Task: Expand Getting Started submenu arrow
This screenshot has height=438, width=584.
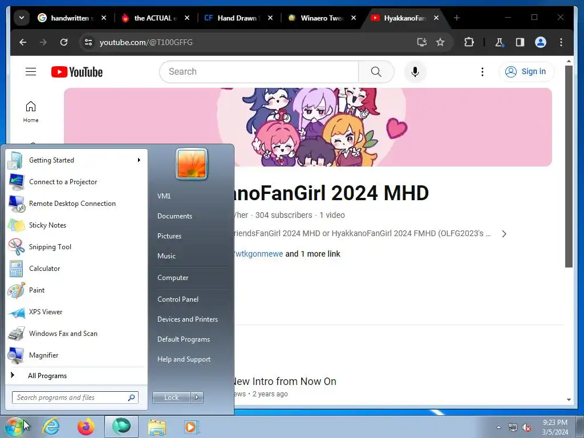Action: tap(139, 160)
